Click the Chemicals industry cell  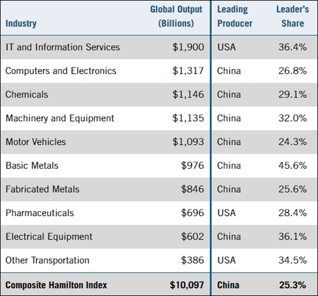click(27, 95)
